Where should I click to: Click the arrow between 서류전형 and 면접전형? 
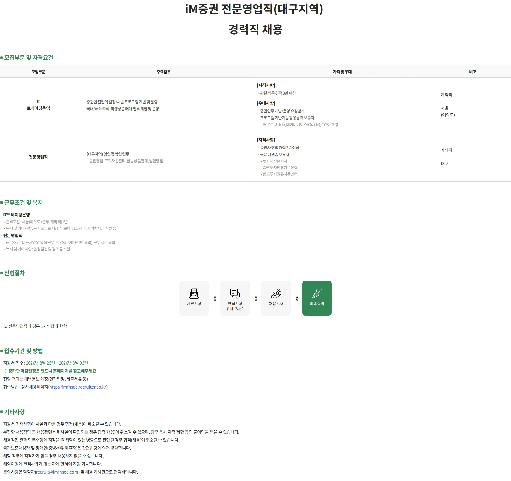[215, 298]
